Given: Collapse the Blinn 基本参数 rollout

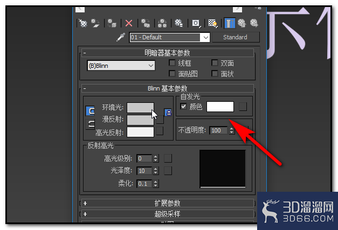Looking at the screenshot, I should tap(167, 88).
